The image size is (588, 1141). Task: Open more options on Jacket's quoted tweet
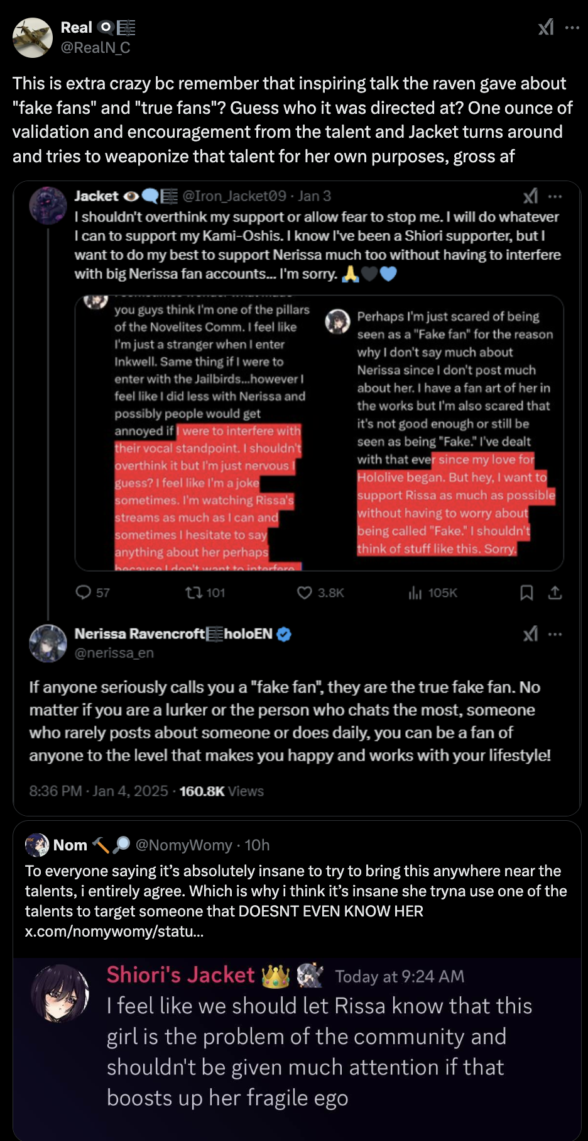coord(555,196)
